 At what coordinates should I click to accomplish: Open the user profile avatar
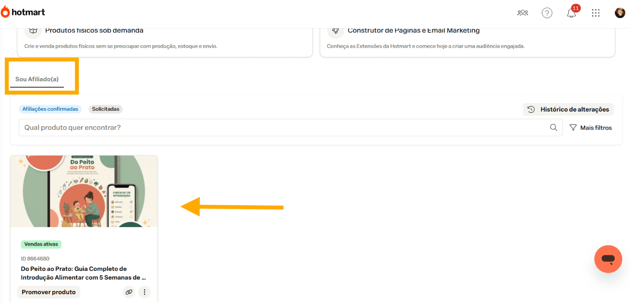[620, 13]
